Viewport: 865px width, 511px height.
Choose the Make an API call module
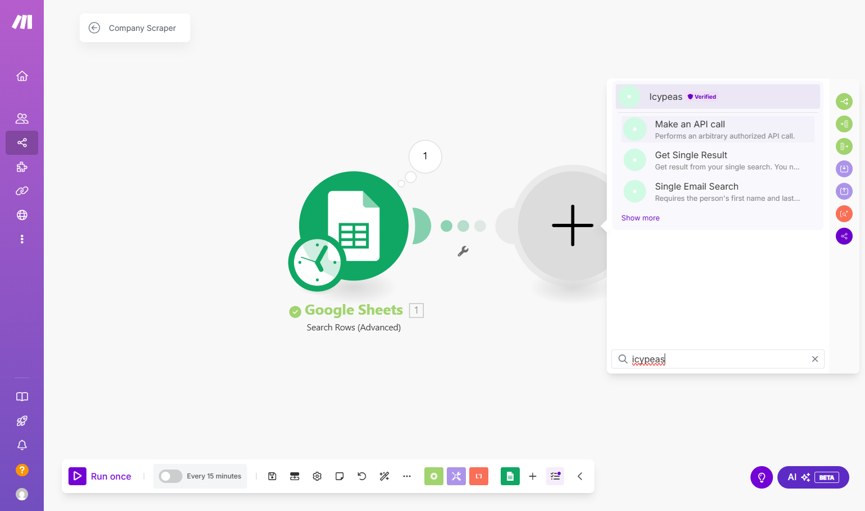tap(718, 129)
